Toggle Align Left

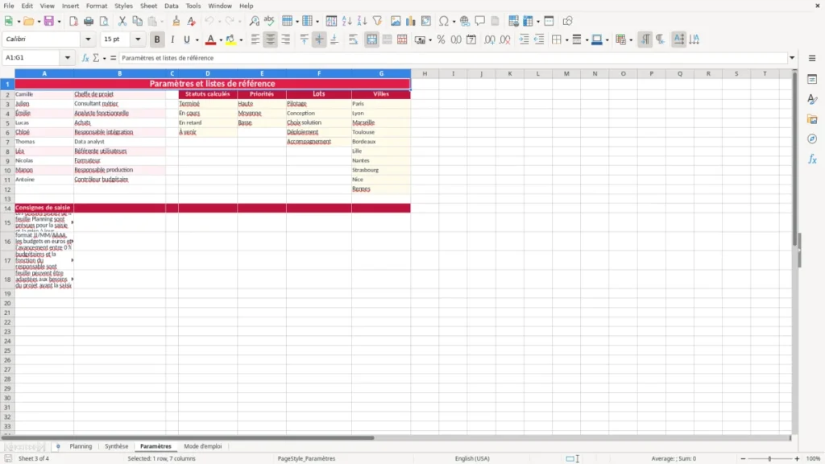(255, 39)
